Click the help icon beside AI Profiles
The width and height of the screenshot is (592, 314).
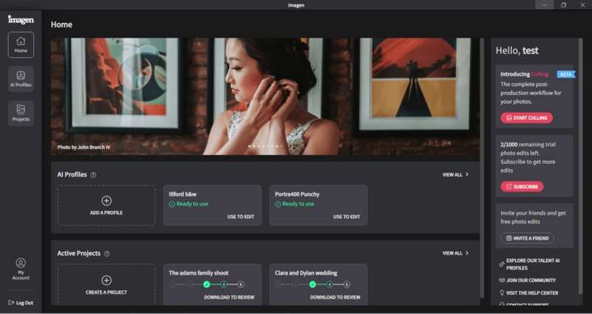click(x=93, y=175)
